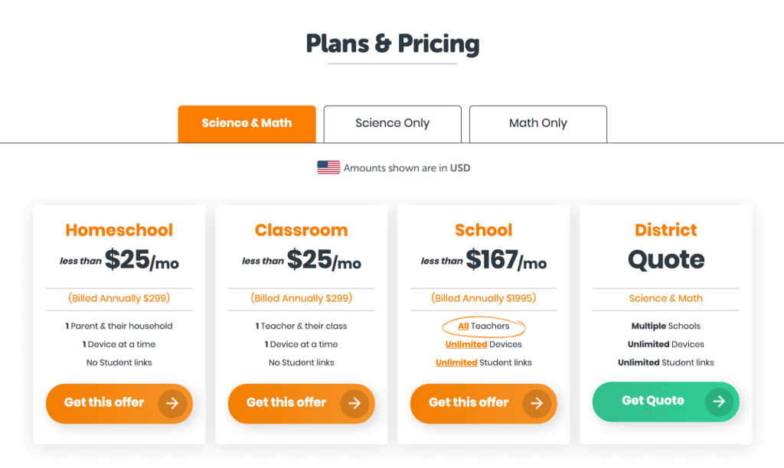Image resolution: width=784 pixels, height=468 pixels.
Task: Click the Science & Math label in District card
Action: (x=665, y=298)
